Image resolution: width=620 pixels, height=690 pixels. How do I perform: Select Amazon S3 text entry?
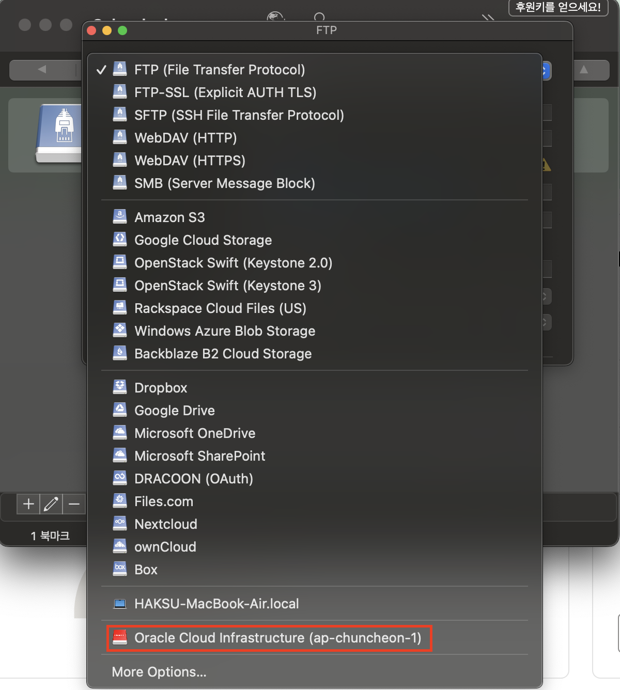point(169,217)
